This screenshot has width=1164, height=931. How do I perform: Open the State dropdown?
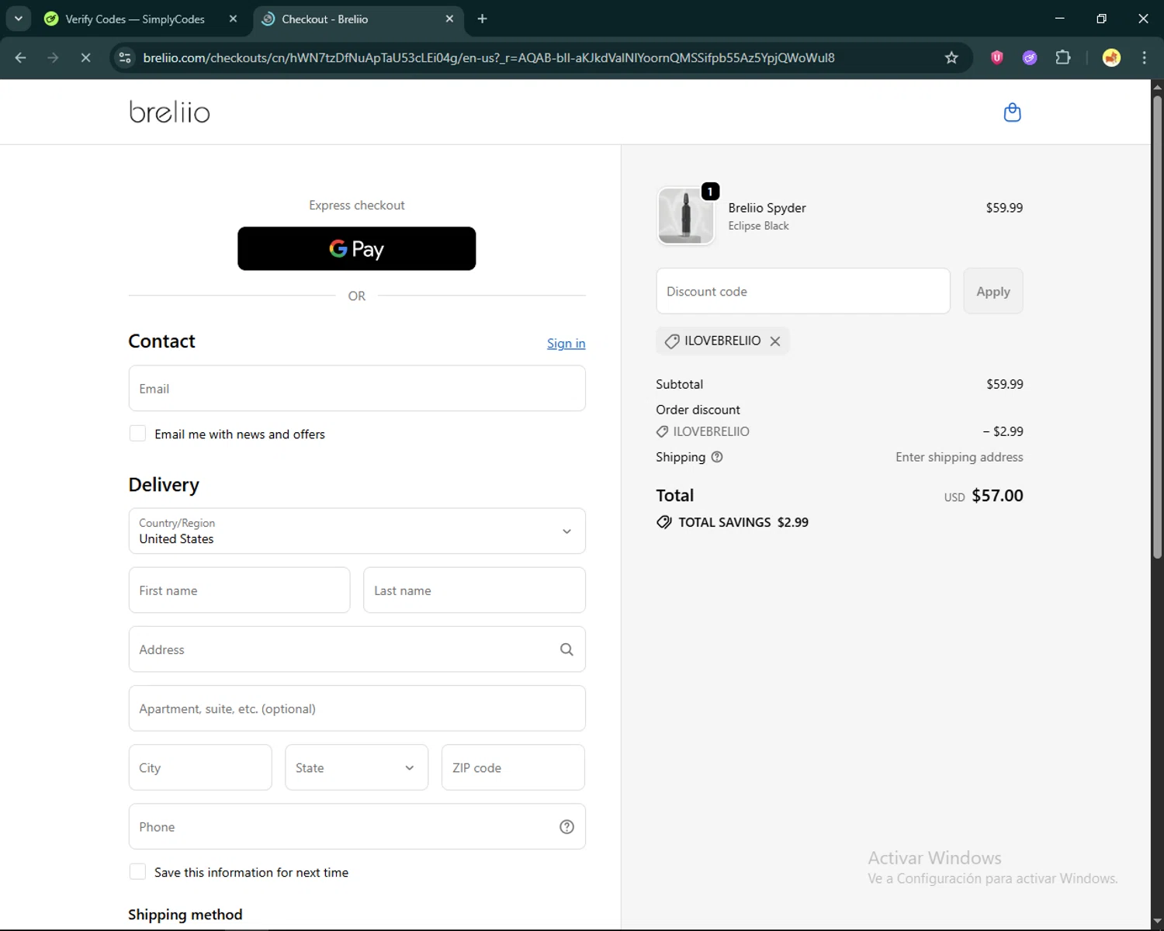pyautogui.click(x=356, y=767)
